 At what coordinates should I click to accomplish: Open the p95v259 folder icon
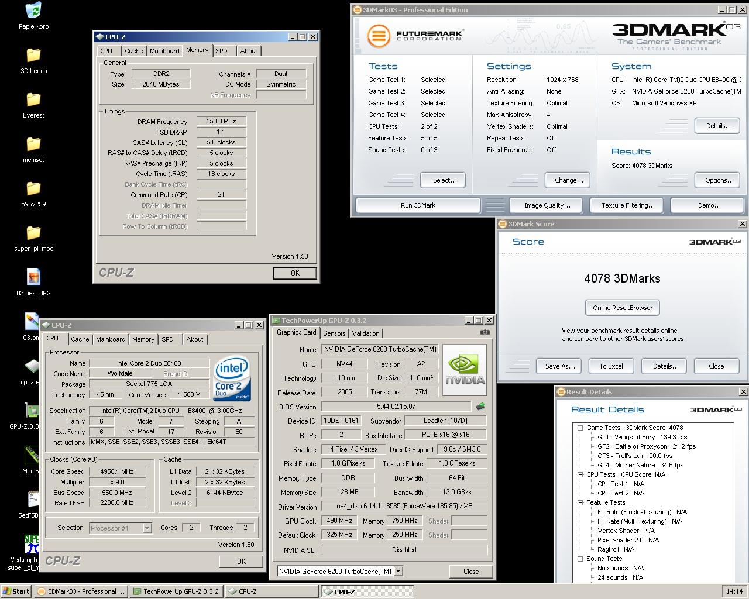(x=33, y=188)
